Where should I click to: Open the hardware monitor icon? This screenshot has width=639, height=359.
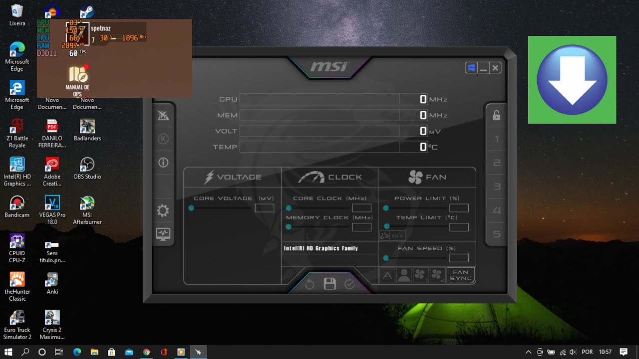click(163, 234)
